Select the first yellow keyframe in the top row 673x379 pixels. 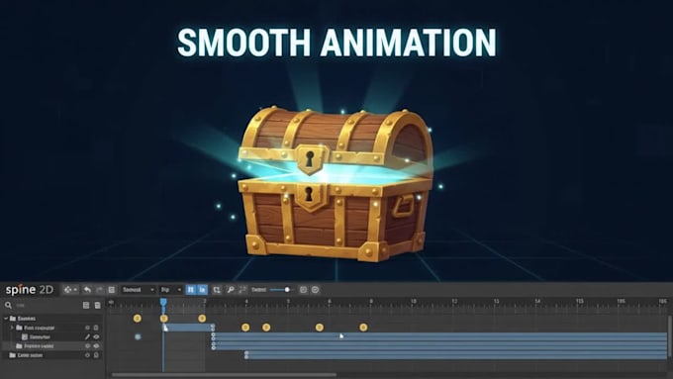coord(138,319)
